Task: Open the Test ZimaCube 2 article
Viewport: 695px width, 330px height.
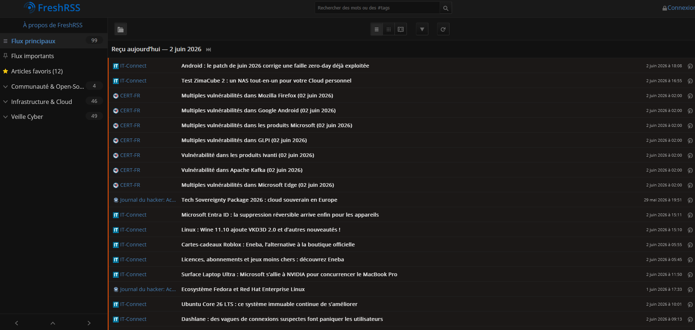Action: pyautogui.click(x=266, y=81)
